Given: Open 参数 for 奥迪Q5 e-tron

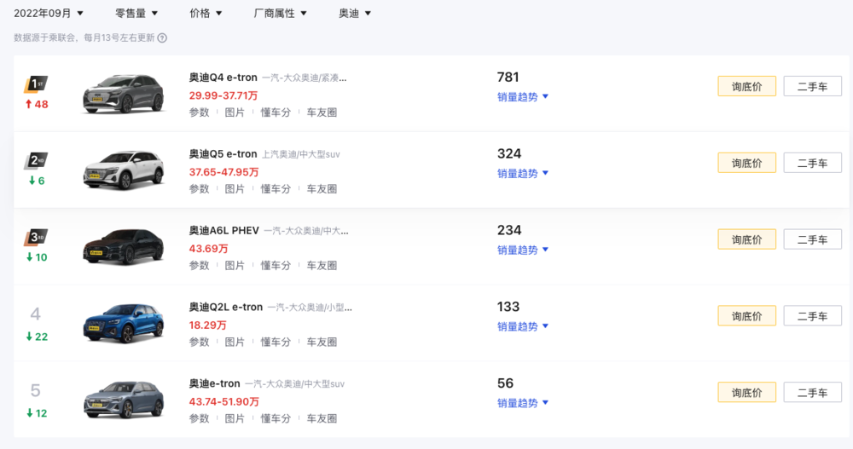Looking at the screenshot, I should pos(199,189).
